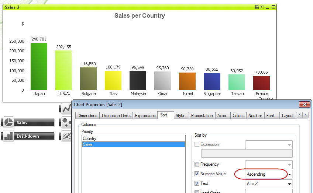
Task: Click the print icon in Sales 2 caption
Action: coord(257,7)
